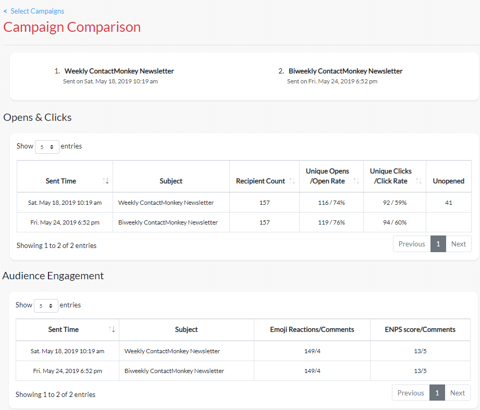Click Emoji Reactions/Comments column header
This screenshot has height=410, width=480.
312,329
